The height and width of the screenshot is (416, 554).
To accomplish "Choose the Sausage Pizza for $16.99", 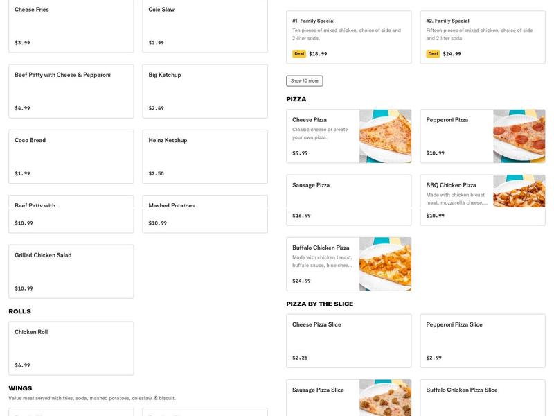I will pos(348,200).
